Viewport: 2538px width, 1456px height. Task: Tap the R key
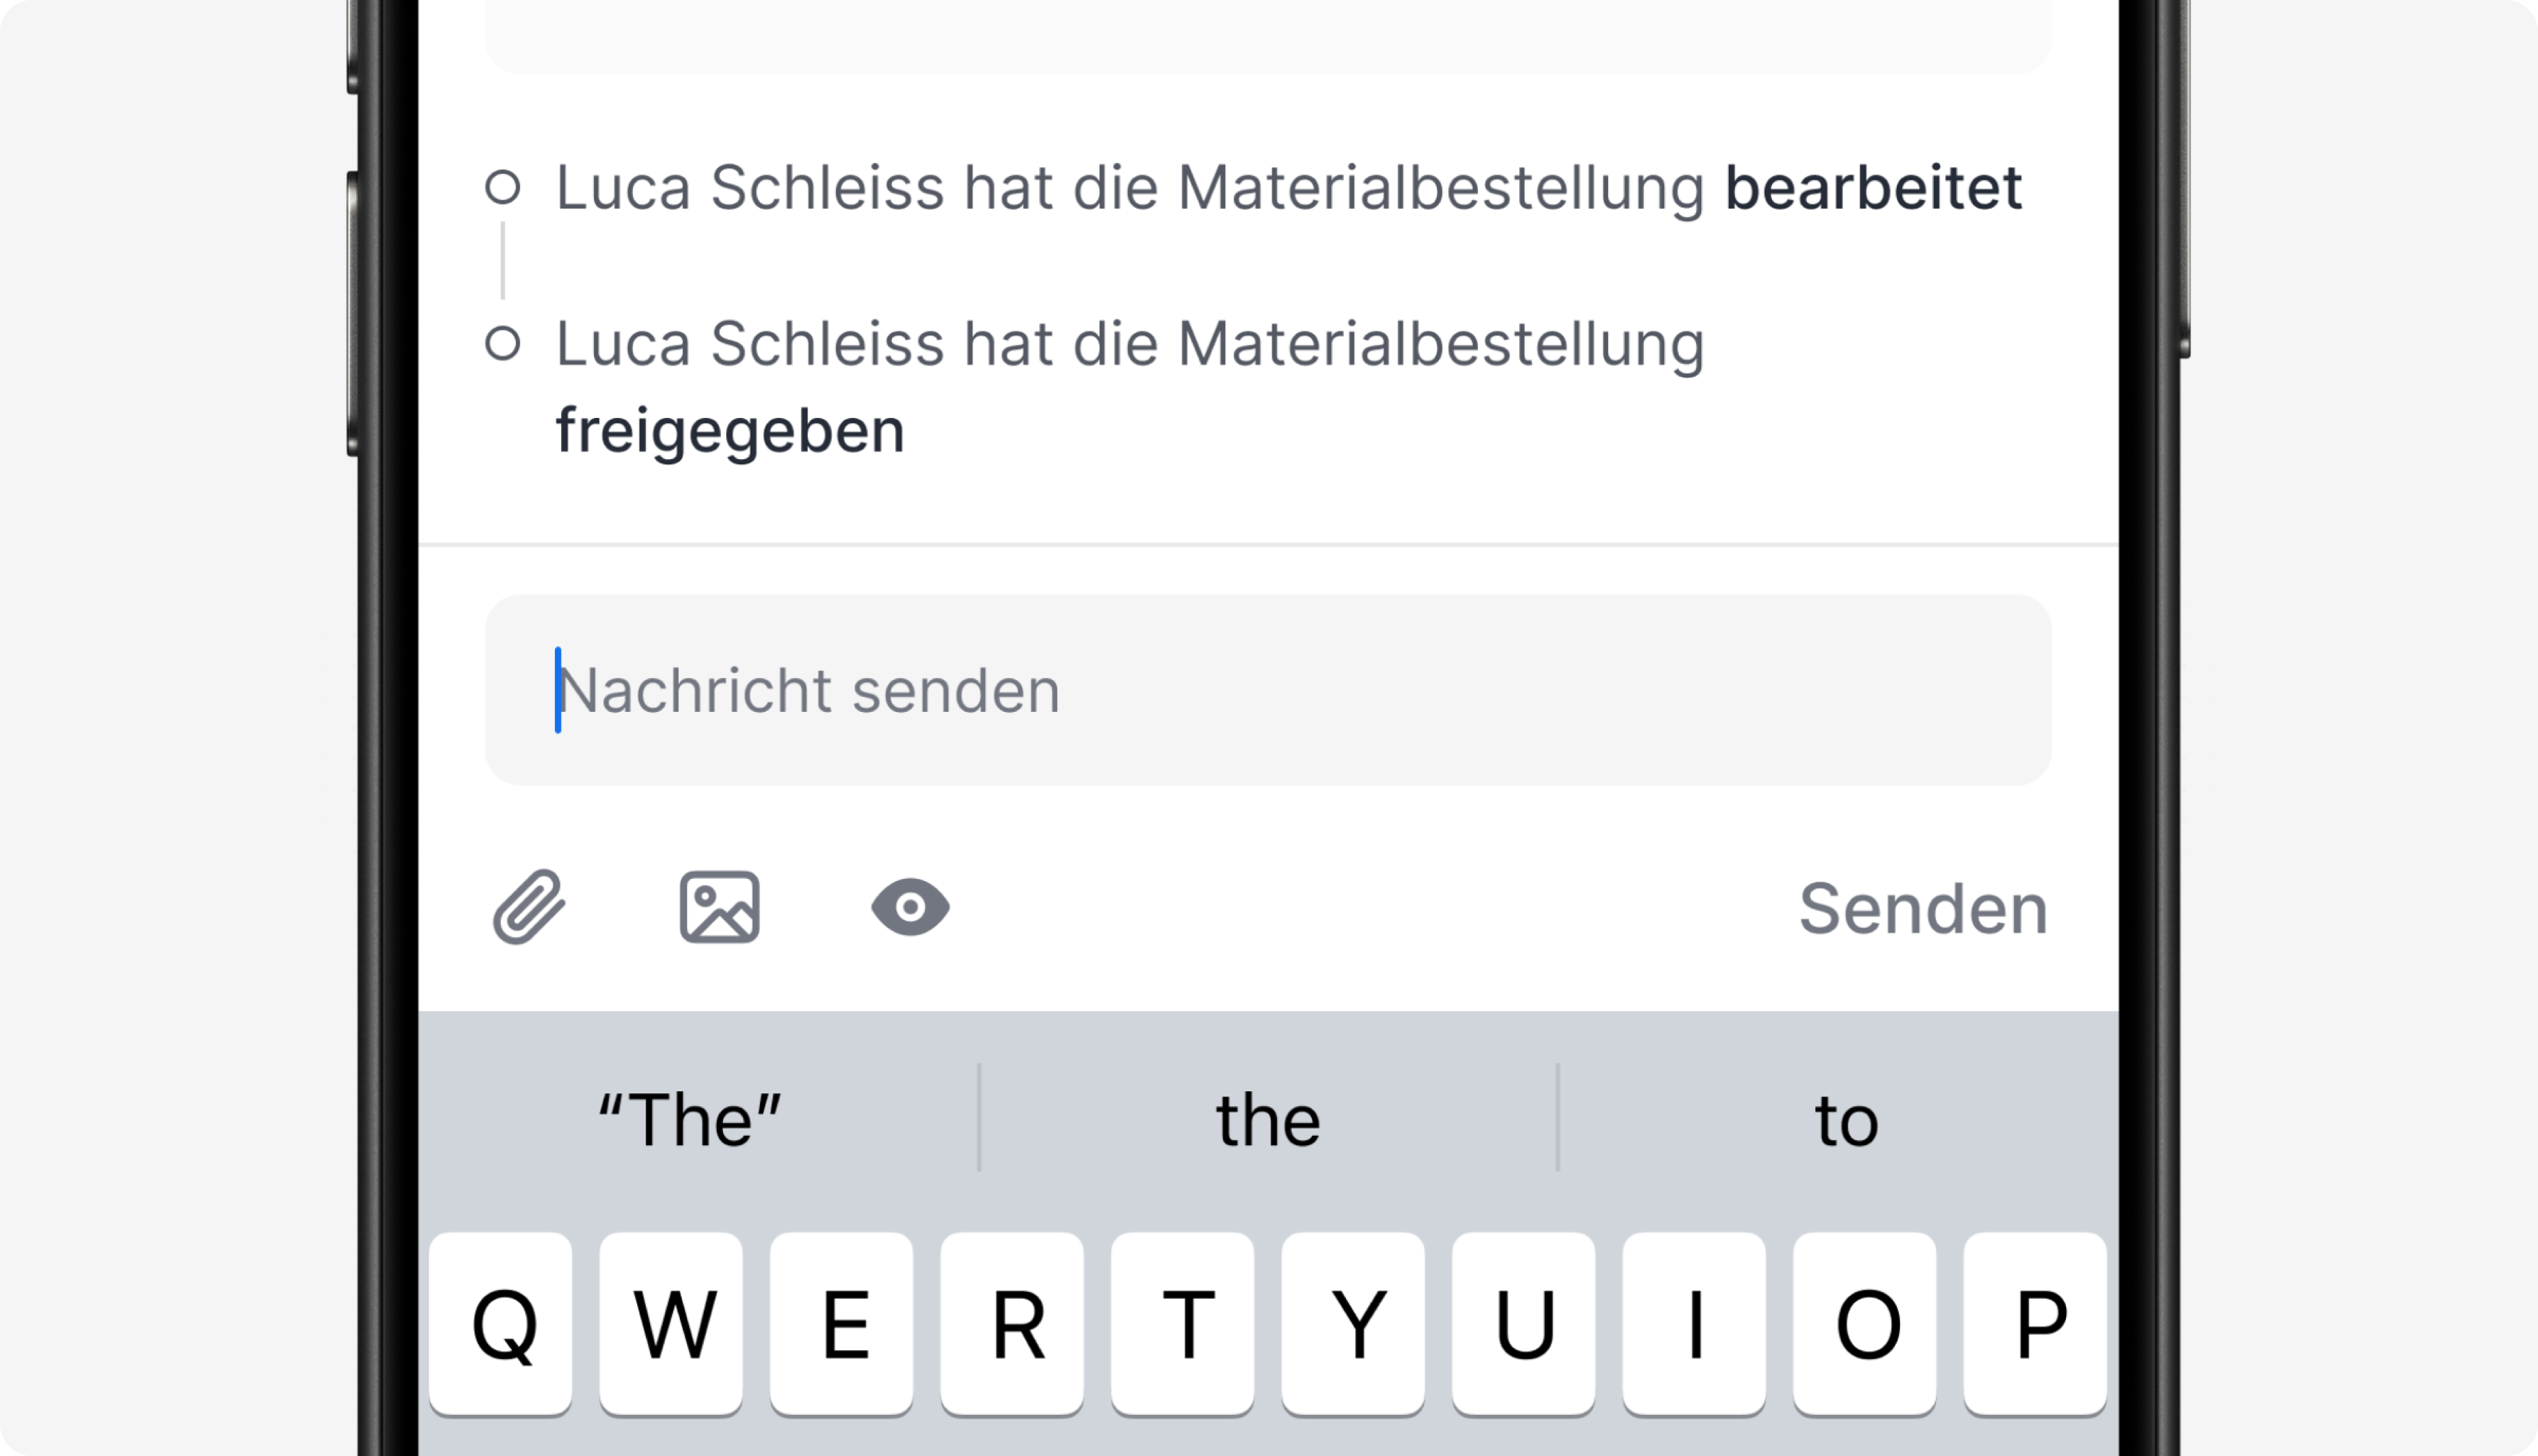click(x=1013, y=1323)
